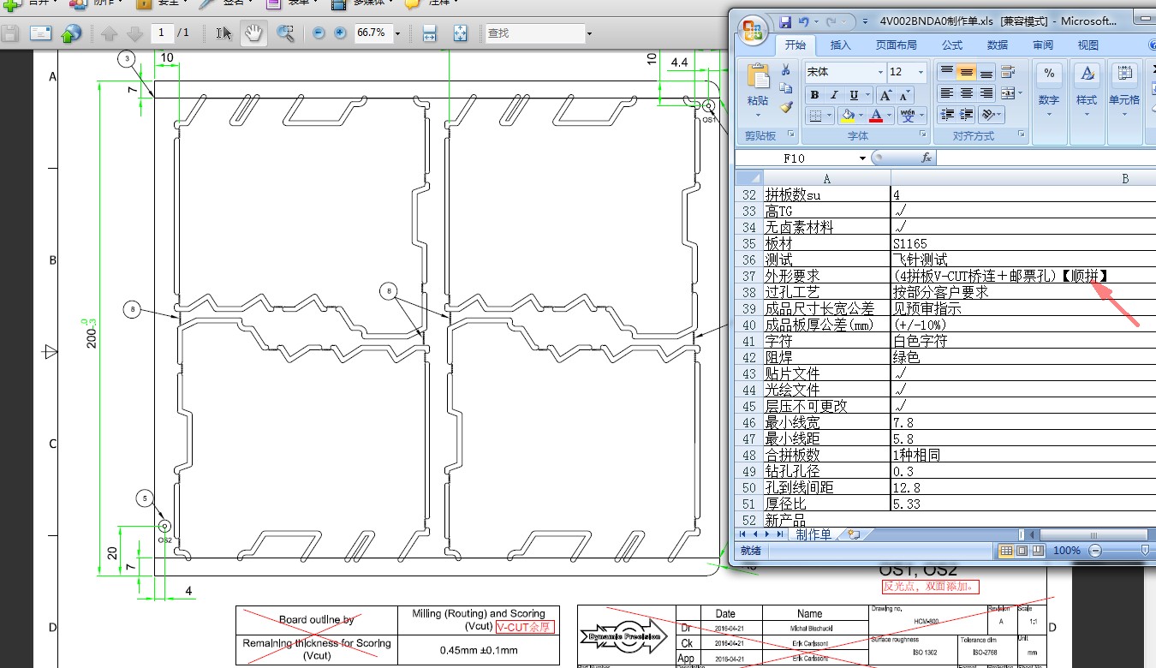Toggle Underline formatting in Excel
The width and height of the screenshot is (1156, 668).
(854, 95)
